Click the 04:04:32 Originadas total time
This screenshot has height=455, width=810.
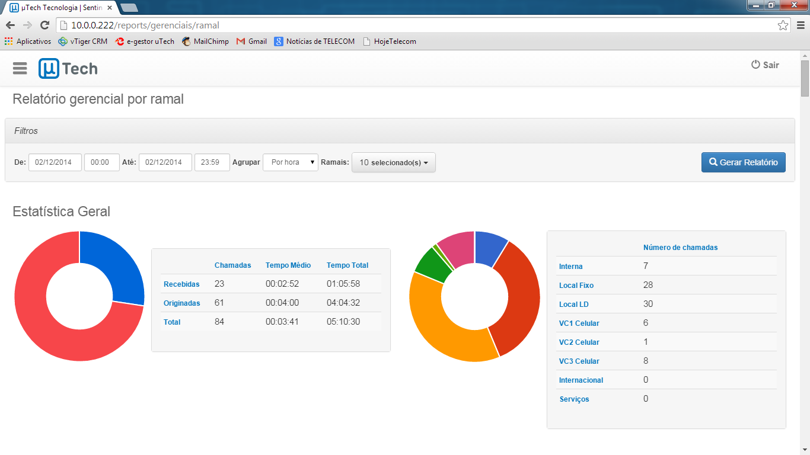[x=343, y=303]
